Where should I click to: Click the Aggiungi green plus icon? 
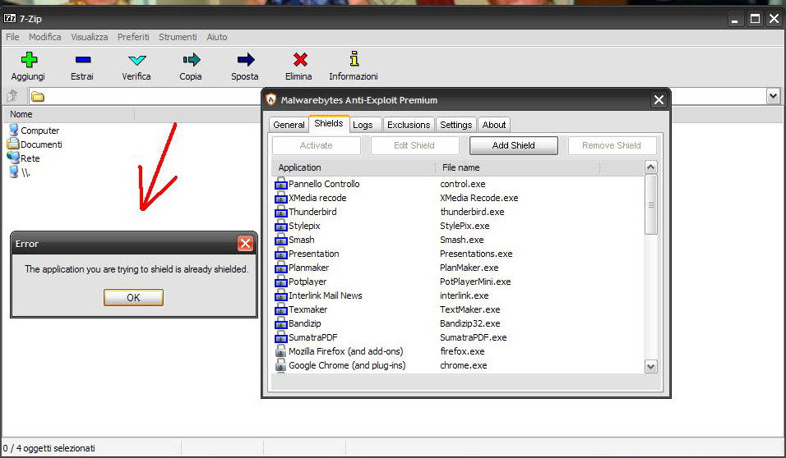pos(29,60)
